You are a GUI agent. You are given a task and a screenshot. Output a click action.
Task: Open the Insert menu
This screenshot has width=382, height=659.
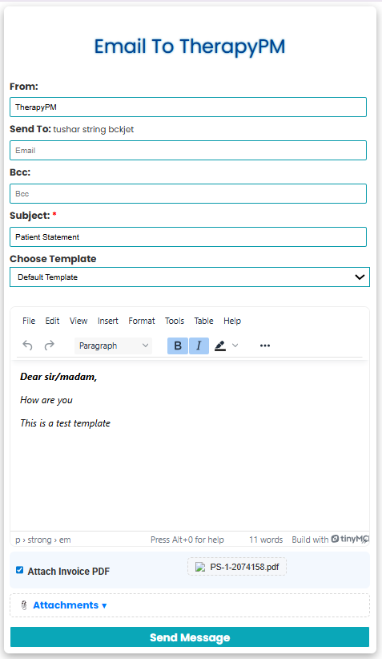[108, 321]
